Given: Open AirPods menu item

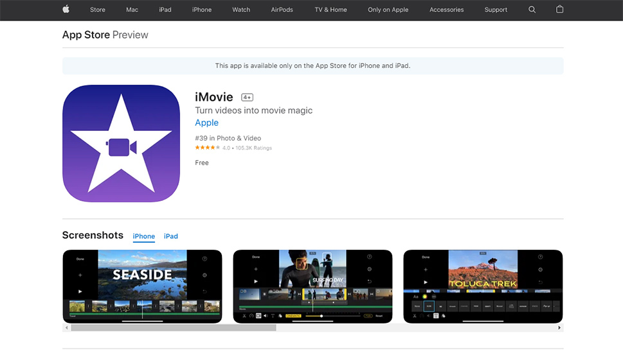Looking at the screenshot, I should click(282, 10).
